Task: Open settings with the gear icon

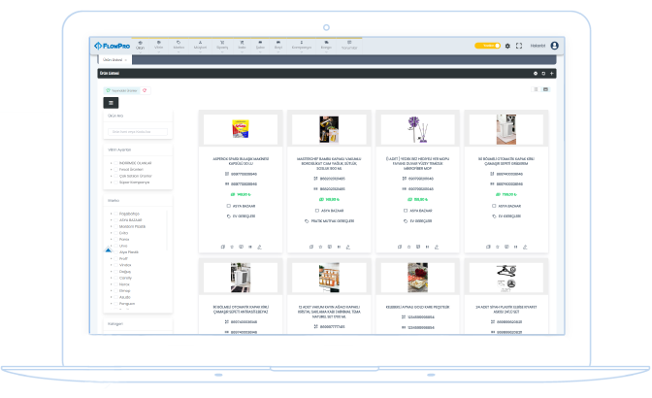Action: [x=507, y=46]
